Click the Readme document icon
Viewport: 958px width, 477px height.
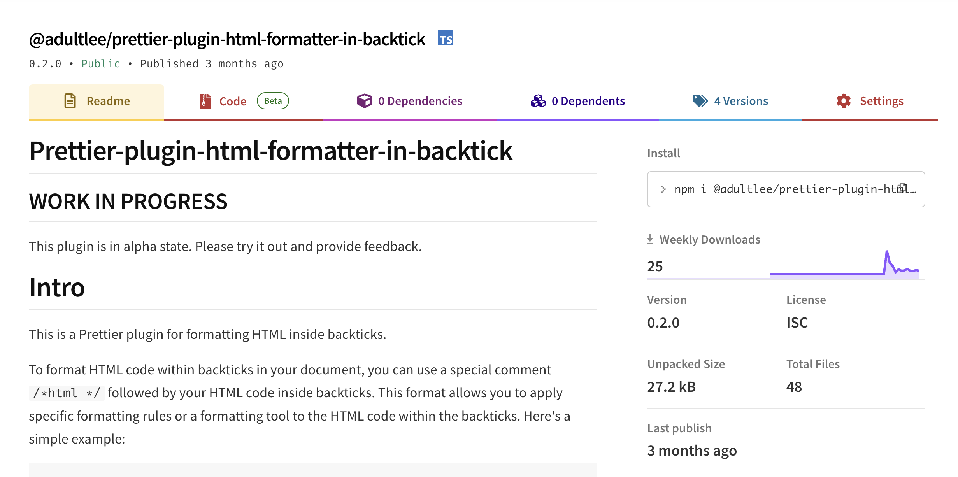click(x=70, y=101)
